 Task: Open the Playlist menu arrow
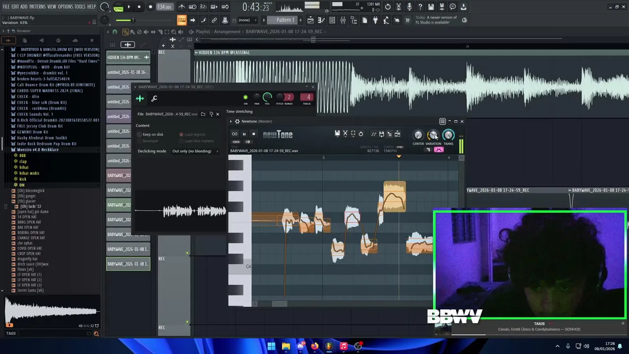click(x=108, y=31)
